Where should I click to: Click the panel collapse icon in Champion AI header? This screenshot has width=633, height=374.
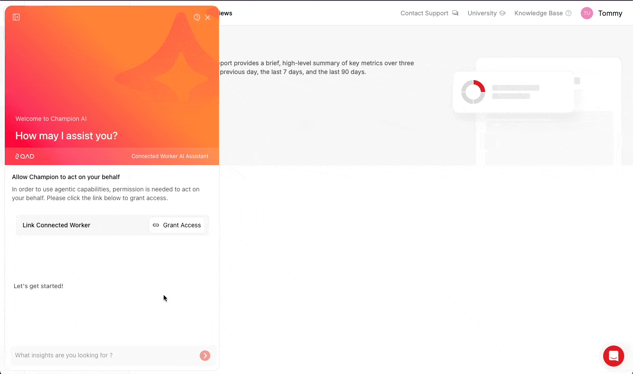click(x=16, y=17)
